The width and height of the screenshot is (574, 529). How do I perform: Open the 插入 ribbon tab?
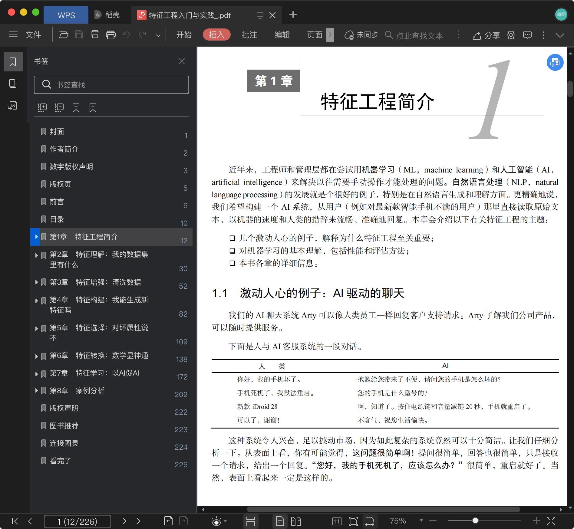tap(216, 35)
